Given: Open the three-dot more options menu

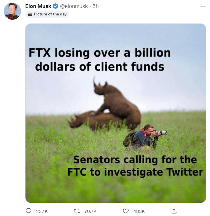Looking at the screenshot, I should click(x=203, y=6).
